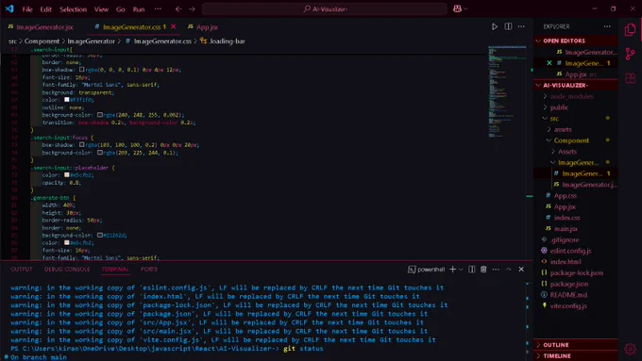
Task: Split the editor right
Action: pyautogui.click(x=508, y=26)
